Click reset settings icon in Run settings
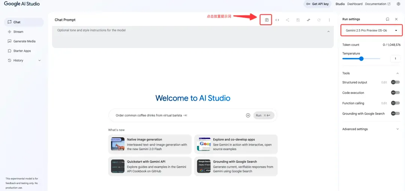This screenshot has height=191, width=405. [x=387, y=19]
